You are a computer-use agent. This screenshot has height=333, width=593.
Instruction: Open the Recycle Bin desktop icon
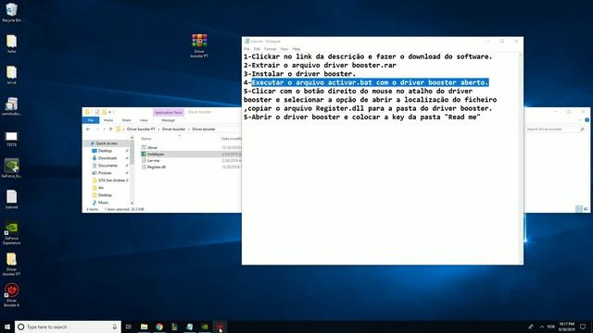tap(11, 12)
